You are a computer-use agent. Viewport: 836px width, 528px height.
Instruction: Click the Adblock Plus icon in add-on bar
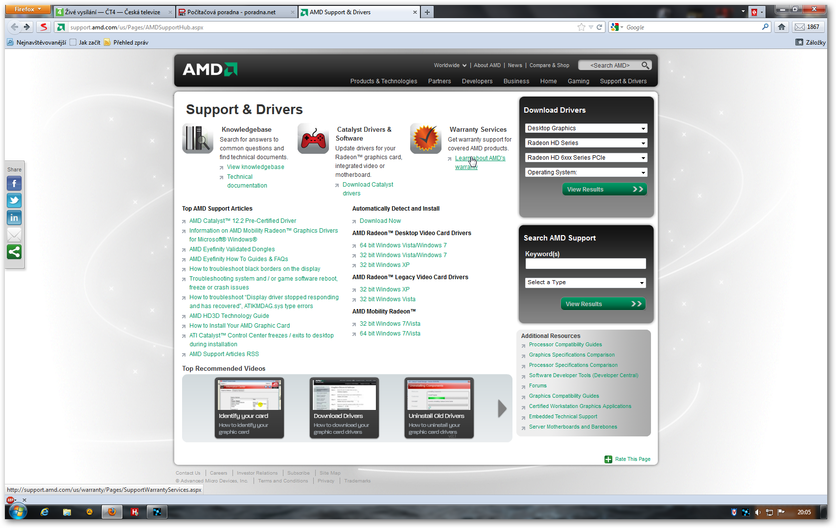(11, 500)
